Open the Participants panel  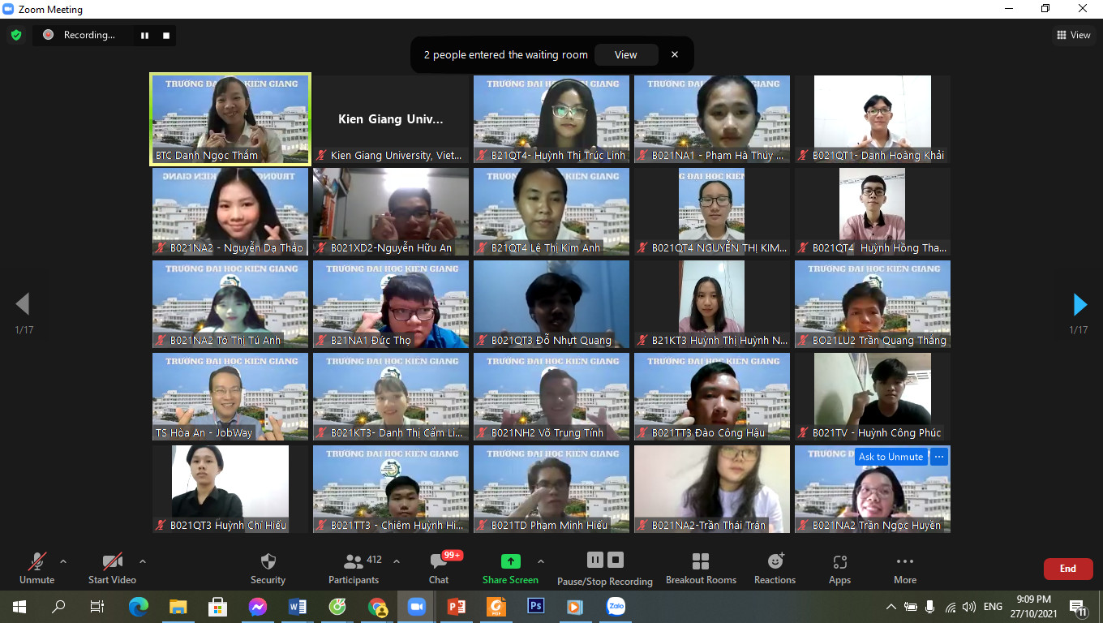(354, 567)
